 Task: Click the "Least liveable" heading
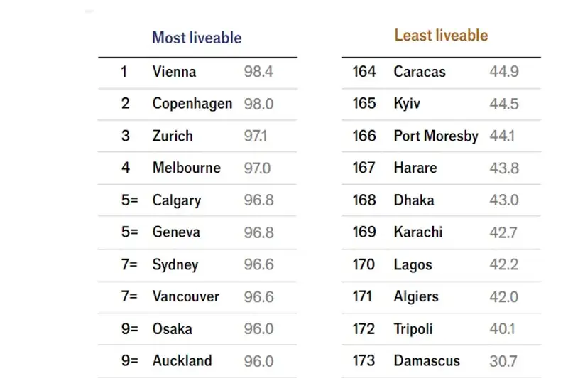(441, 35)
